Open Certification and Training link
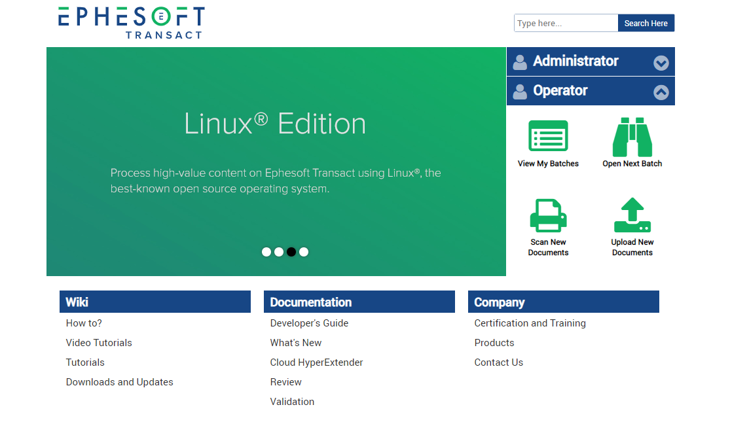Image resolution: width=730 pixels, height=441 pixels. (530, 323)
